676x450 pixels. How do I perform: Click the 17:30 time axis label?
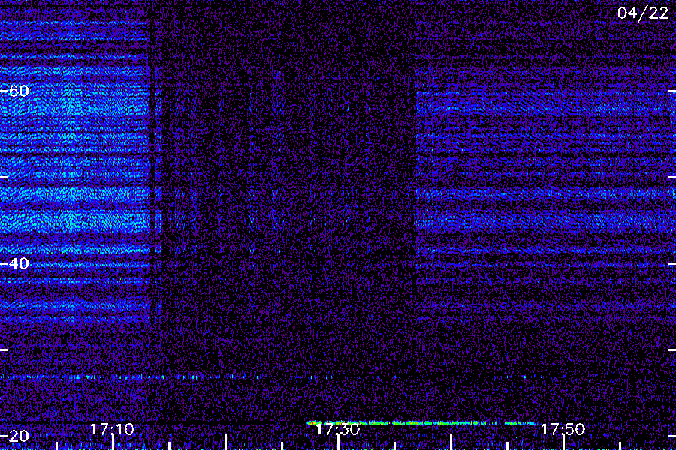click(337, 429)
